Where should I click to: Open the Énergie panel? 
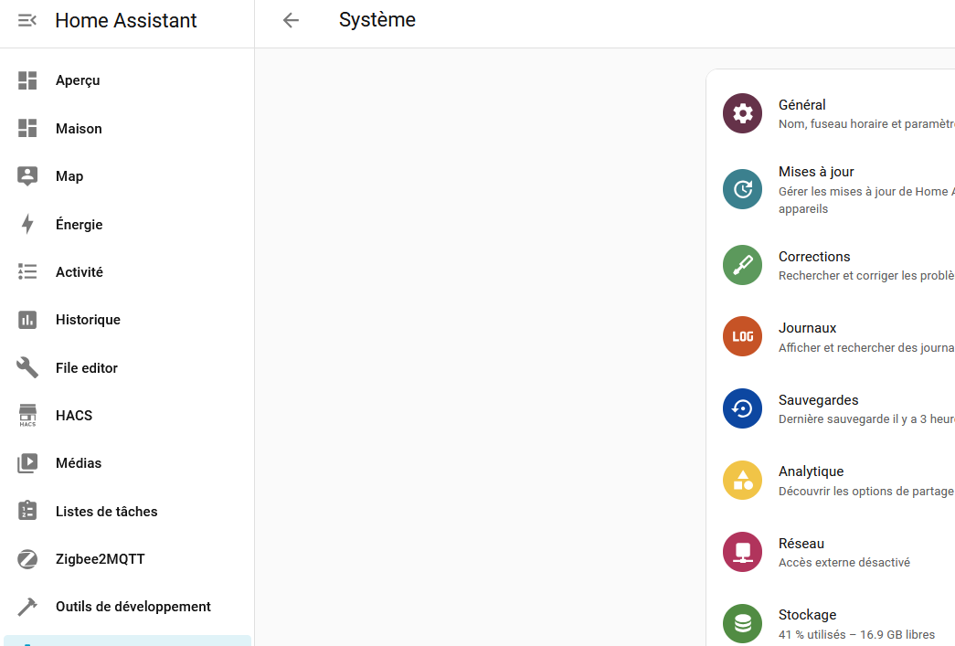tap(79, 225)
